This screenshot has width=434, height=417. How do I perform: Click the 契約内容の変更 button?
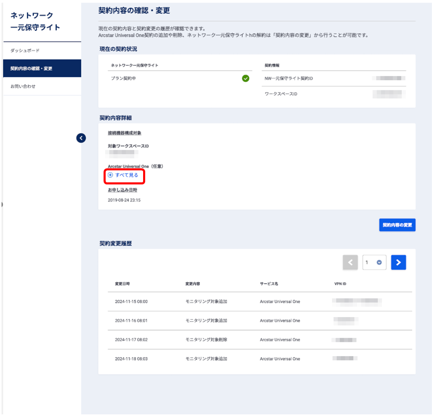(397, 225)
